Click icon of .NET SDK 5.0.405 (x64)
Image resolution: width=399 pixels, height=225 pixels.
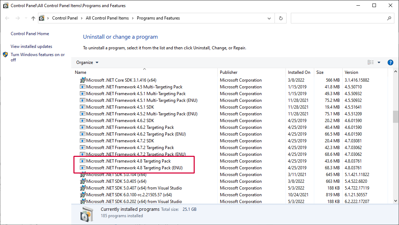coord(83,181)
